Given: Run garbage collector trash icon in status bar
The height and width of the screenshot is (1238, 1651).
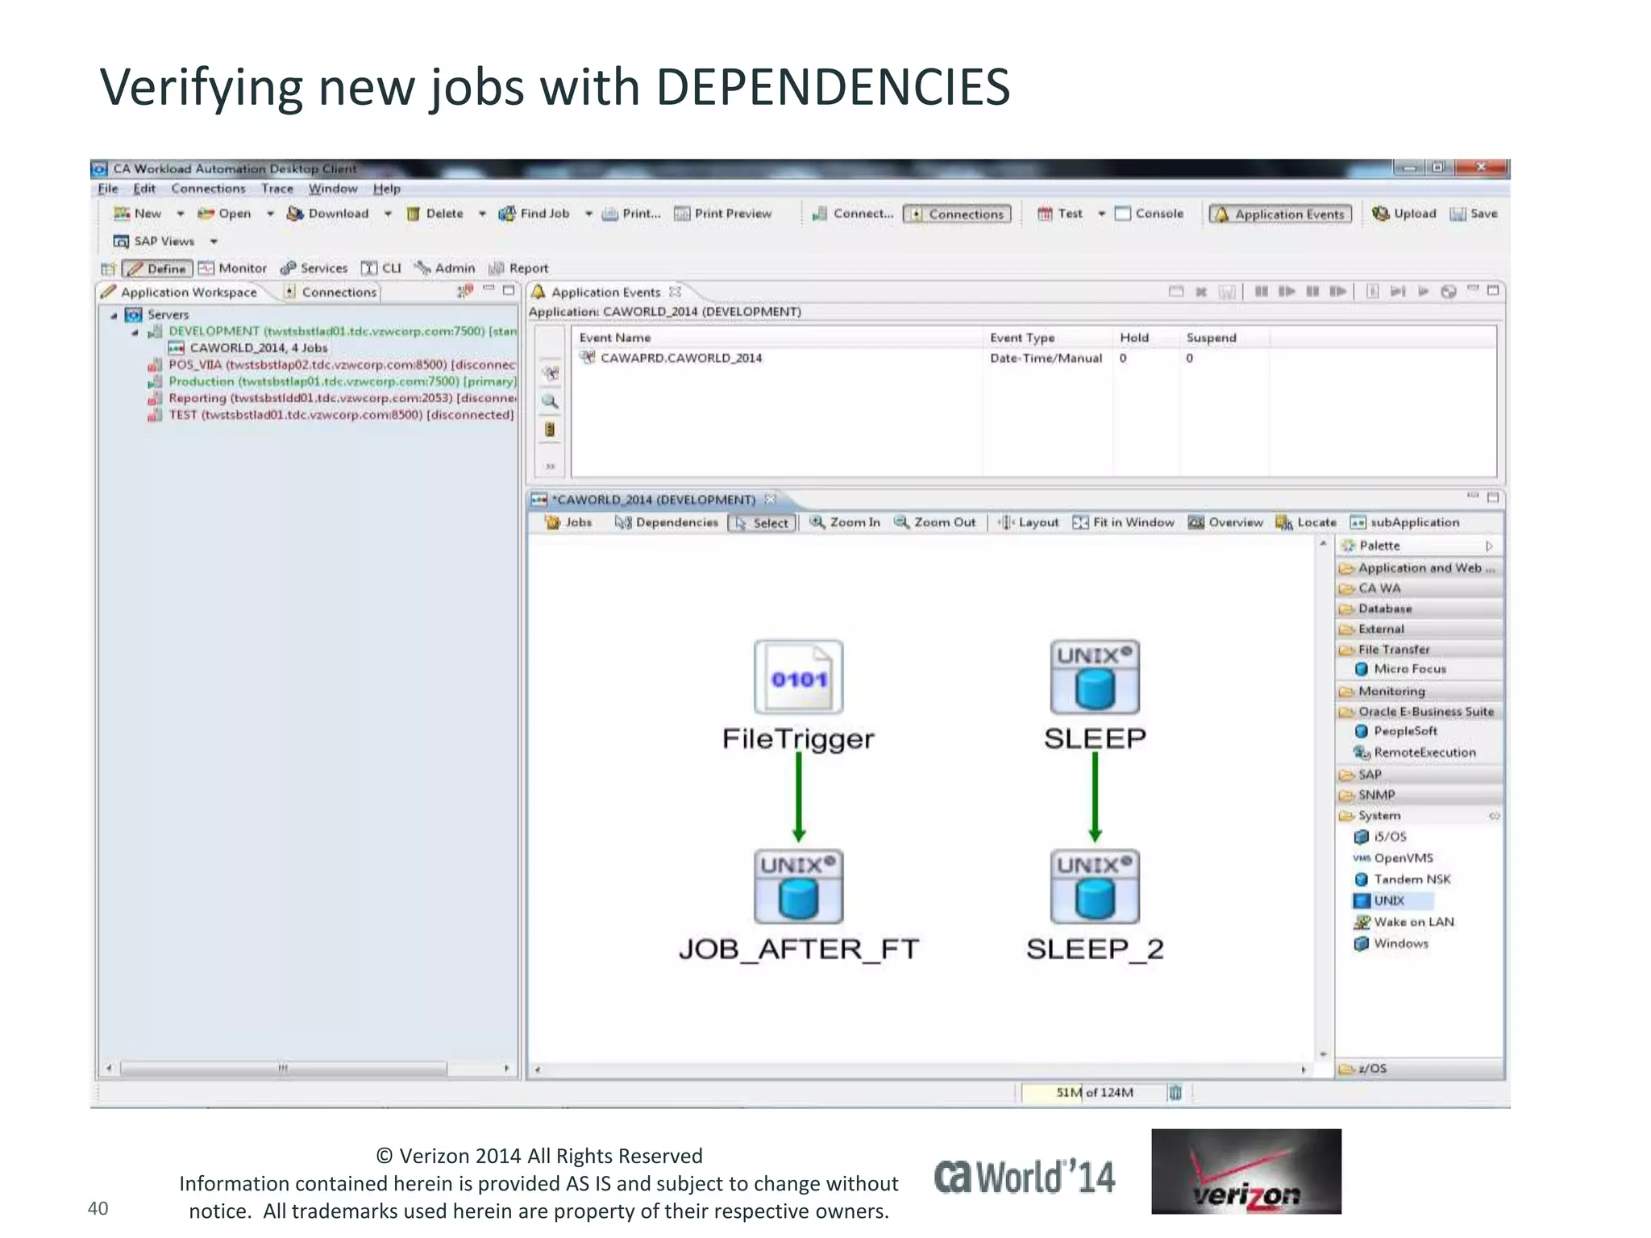Looking at the screenshot, I should [x=1175, y=1093].
